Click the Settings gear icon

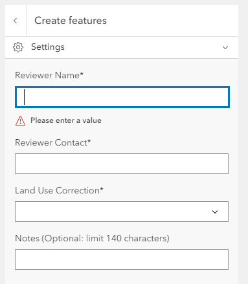tap(18, 47)
